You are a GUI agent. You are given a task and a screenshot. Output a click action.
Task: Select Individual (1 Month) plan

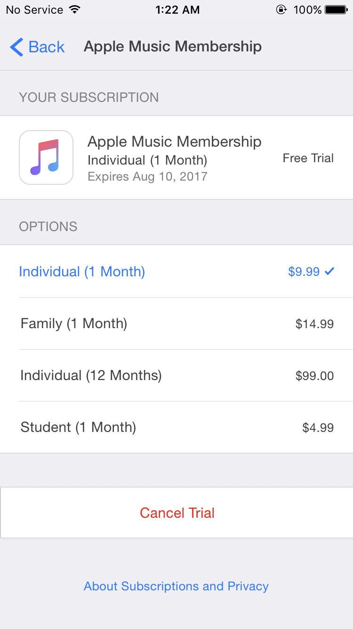point(82,272)
